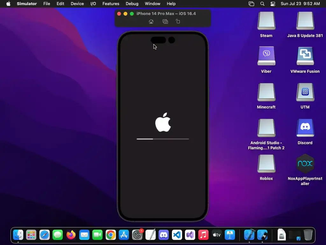Open the Edit menu

(x=60, y=4)
